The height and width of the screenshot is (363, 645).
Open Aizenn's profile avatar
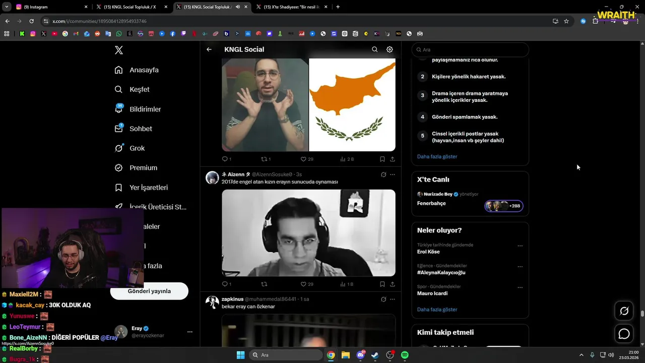click(212, 177)
